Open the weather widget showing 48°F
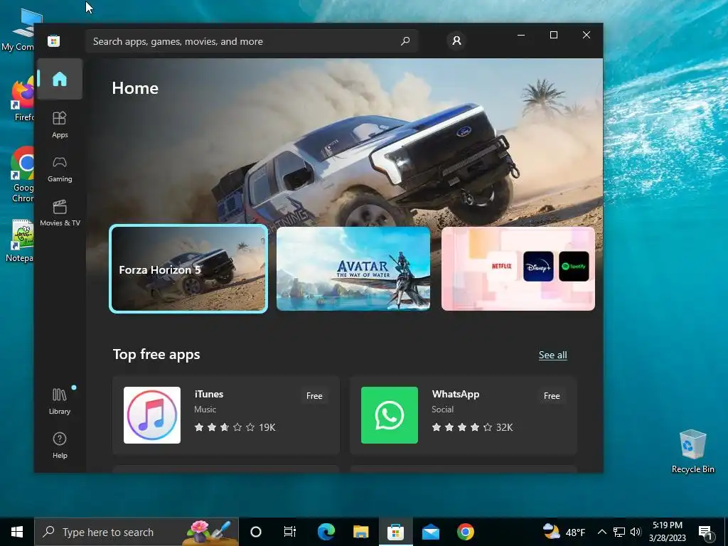This screenshot has height=546, width=728. coord(564,532)
